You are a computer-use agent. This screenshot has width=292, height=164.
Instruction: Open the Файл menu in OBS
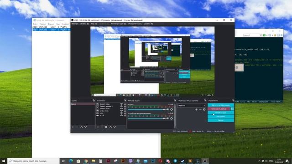[75, 24]
